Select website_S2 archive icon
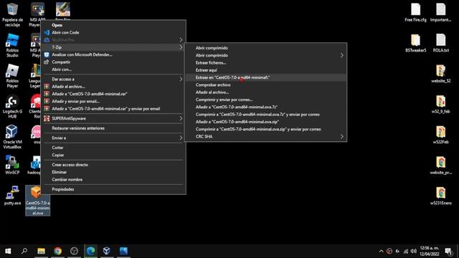The width and height of the screenshot is (459, 258). coord(440,74)
